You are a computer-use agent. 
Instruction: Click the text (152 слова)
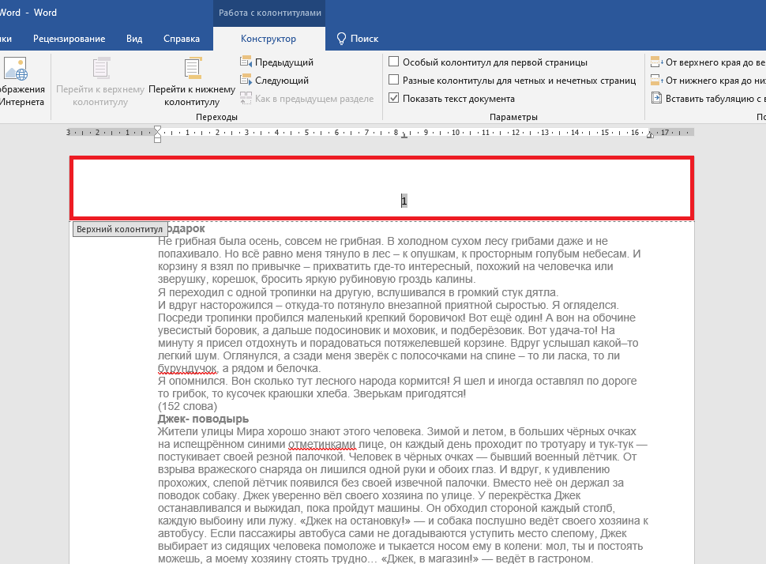click(x=188, y=406)
